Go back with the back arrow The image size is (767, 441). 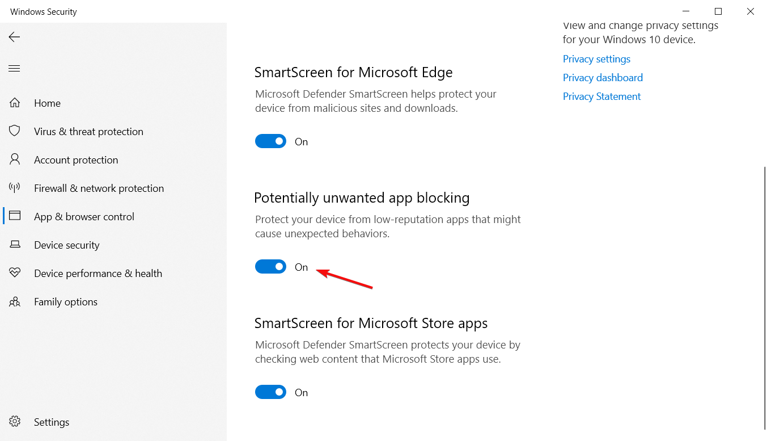[14, 37]
